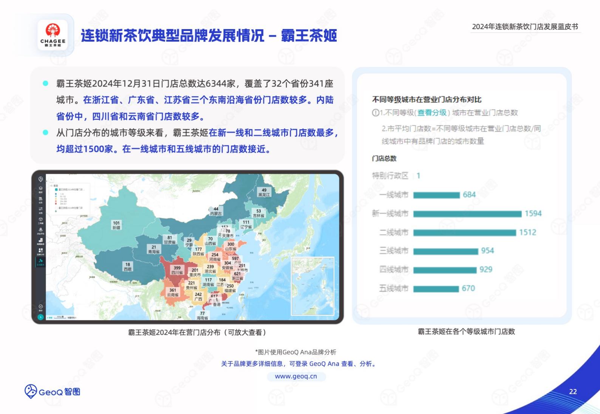Viewport: 600px width, 414px height.
Task: Click the 保存 checkmark icon in sidebar
Action: pyautogui.click(x=41, y=307)
